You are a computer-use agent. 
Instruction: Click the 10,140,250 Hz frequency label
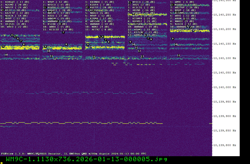pos(226,15)
